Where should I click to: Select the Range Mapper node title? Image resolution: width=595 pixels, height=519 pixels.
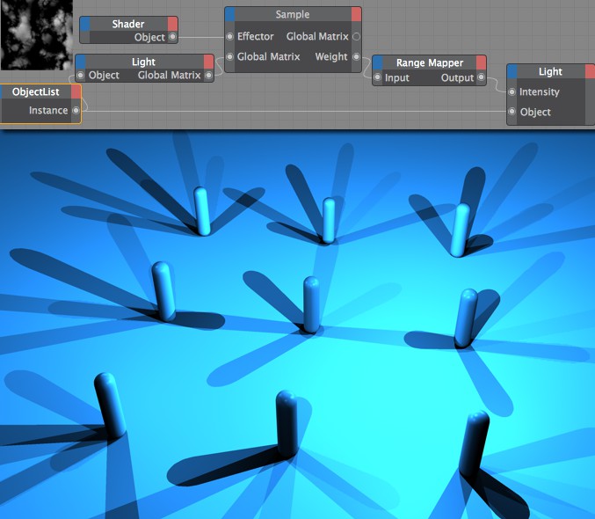[430, 62]
